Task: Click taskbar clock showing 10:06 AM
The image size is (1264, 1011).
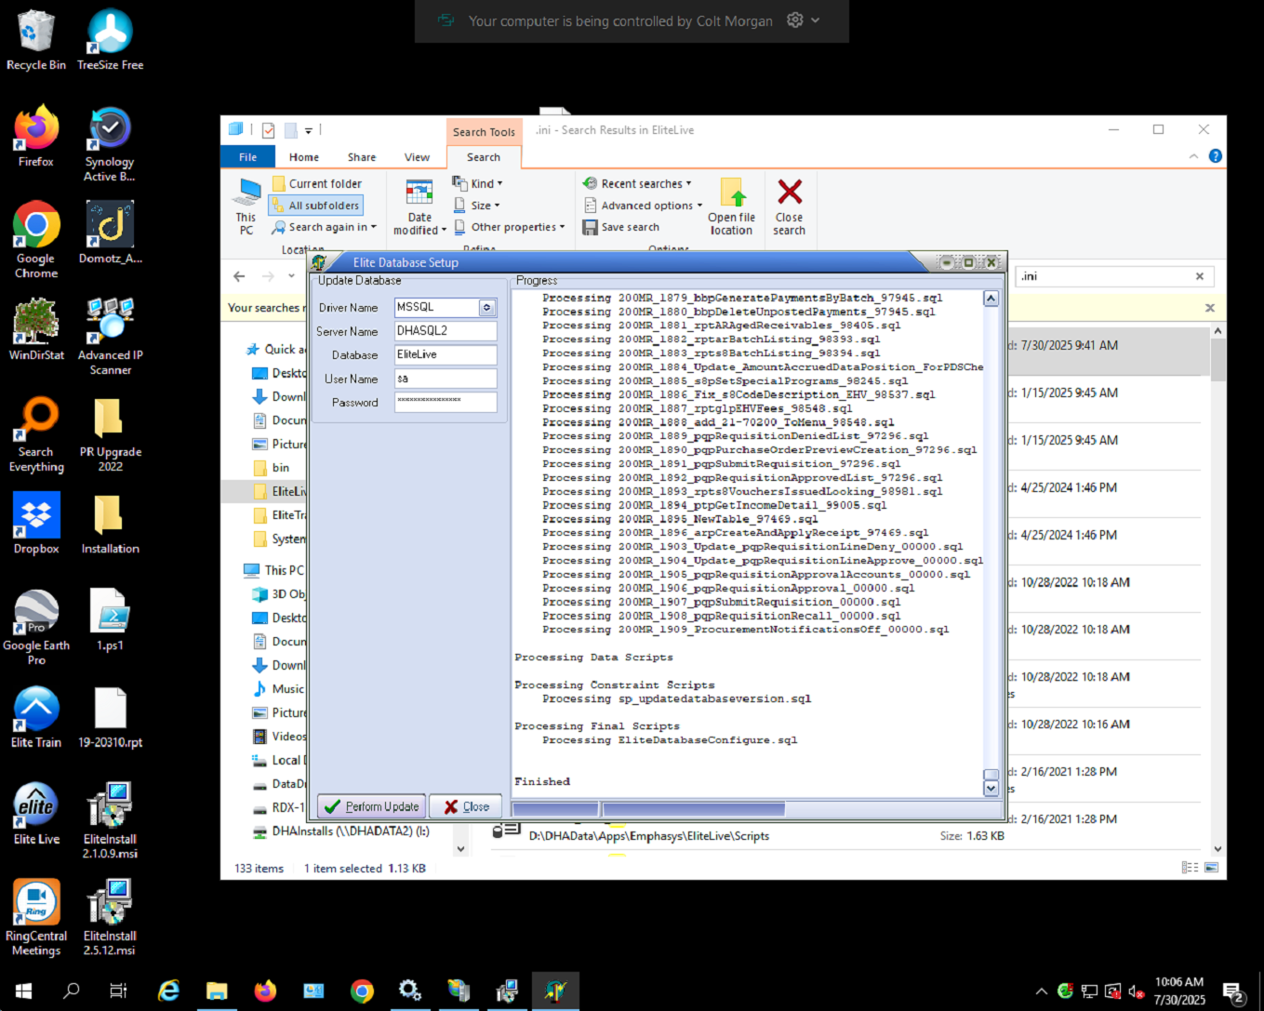Action: pos(1179,991)
